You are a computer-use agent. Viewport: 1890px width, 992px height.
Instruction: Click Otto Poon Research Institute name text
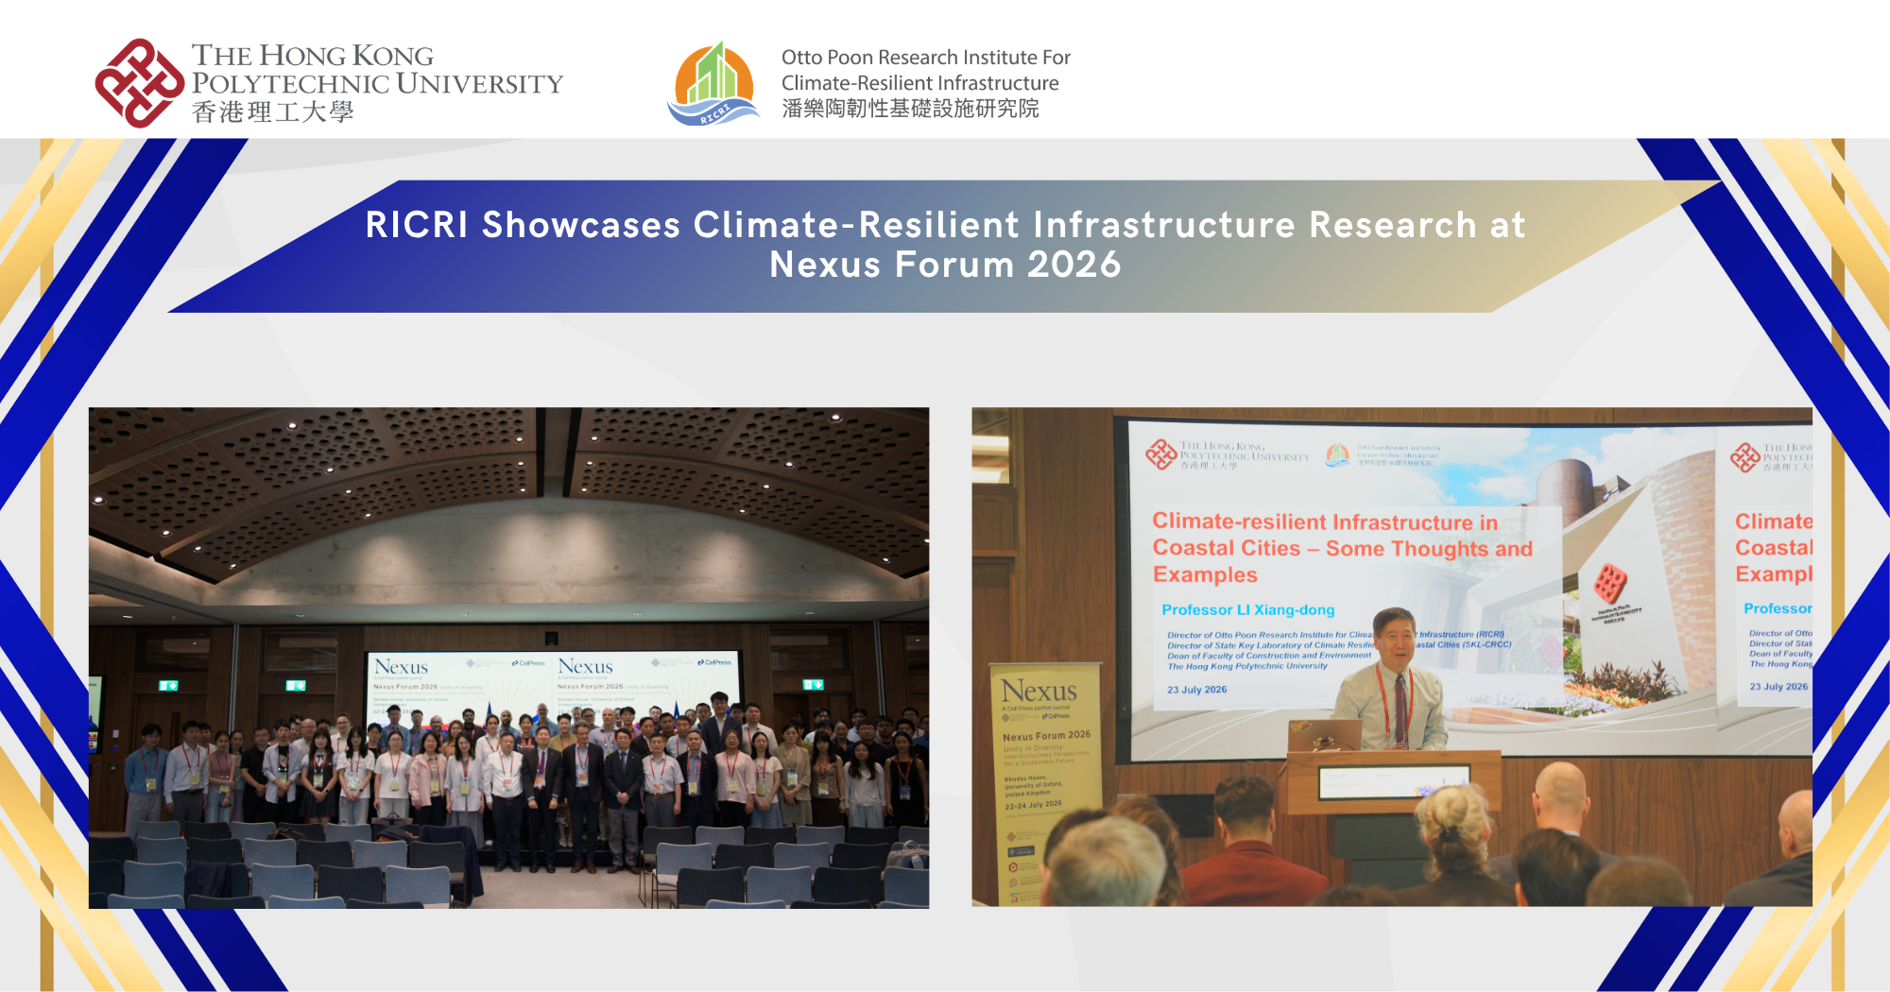(925, 70)
